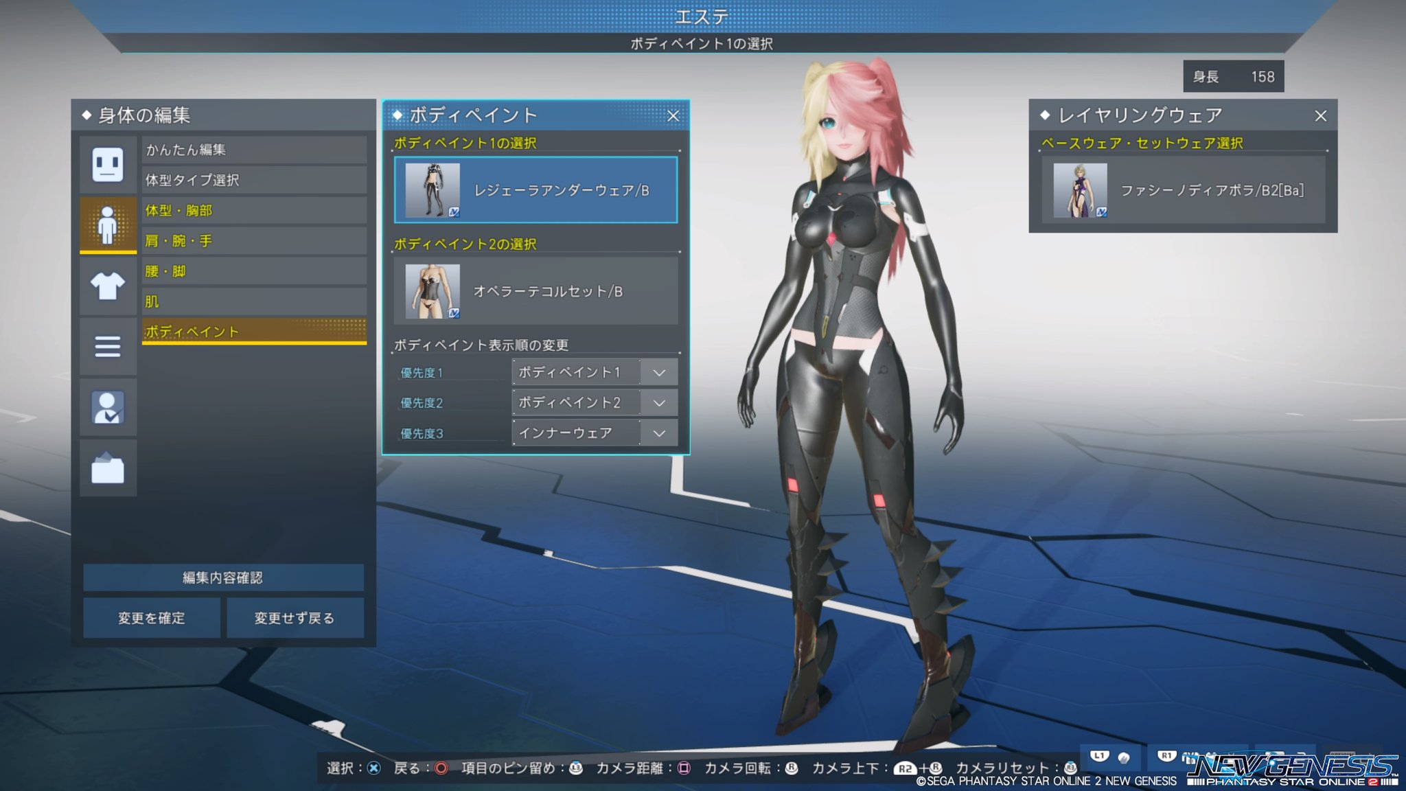Open the 腰・脚 menu item

254,271
